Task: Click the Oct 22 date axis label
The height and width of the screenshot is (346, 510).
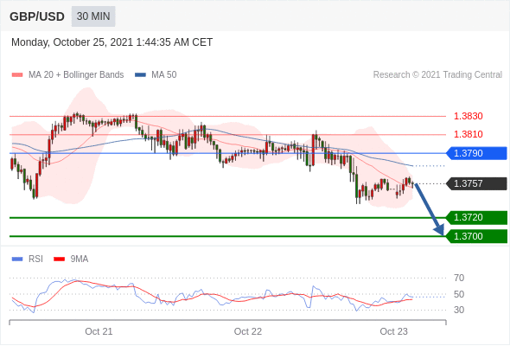Action: click(248, 331)
